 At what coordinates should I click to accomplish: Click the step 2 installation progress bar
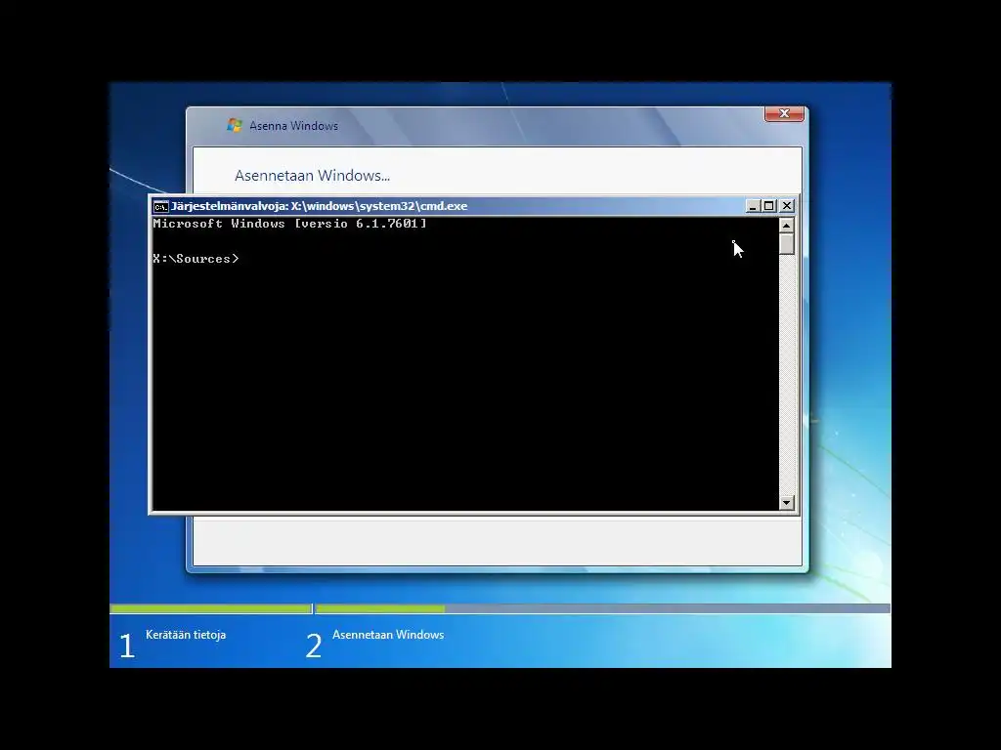pos(602,609)
